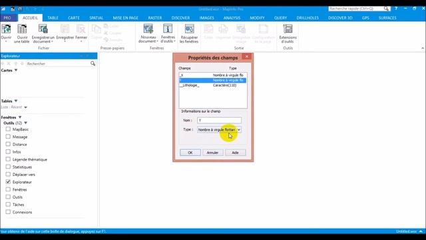This screenshot has height=240, width=426.
Task: Switch to the SURFACES tab
Action: point(387,18)
